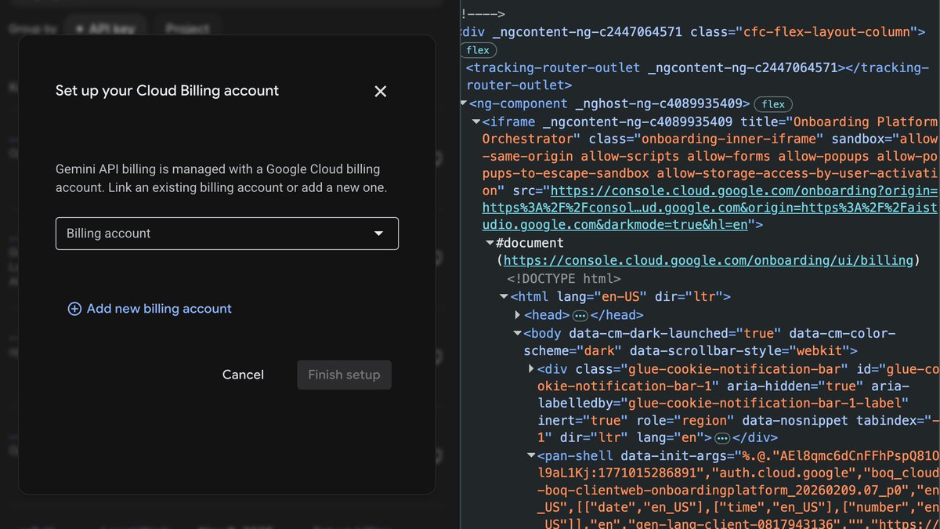This screenshot has width=940, height=529.
Task: Collapse the pan-shell element node
Action: coord(531,455)
